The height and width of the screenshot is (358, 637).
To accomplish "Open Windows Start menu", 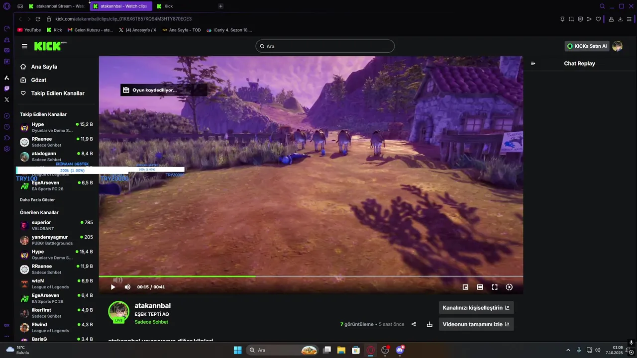I will point(237,350).
